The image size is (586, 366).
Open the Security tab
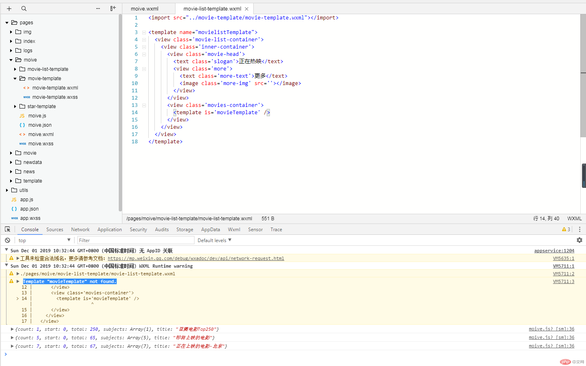(138, 229)
